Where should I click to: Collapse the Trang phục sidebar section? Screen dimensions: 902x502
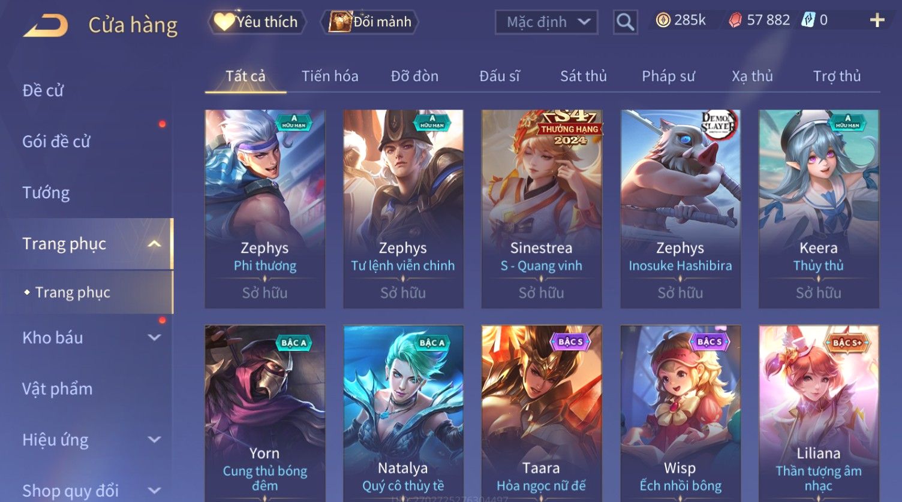[x=154, y=244]
